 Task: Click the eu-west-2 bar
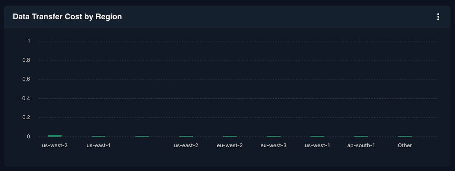[x=230, y=136]
